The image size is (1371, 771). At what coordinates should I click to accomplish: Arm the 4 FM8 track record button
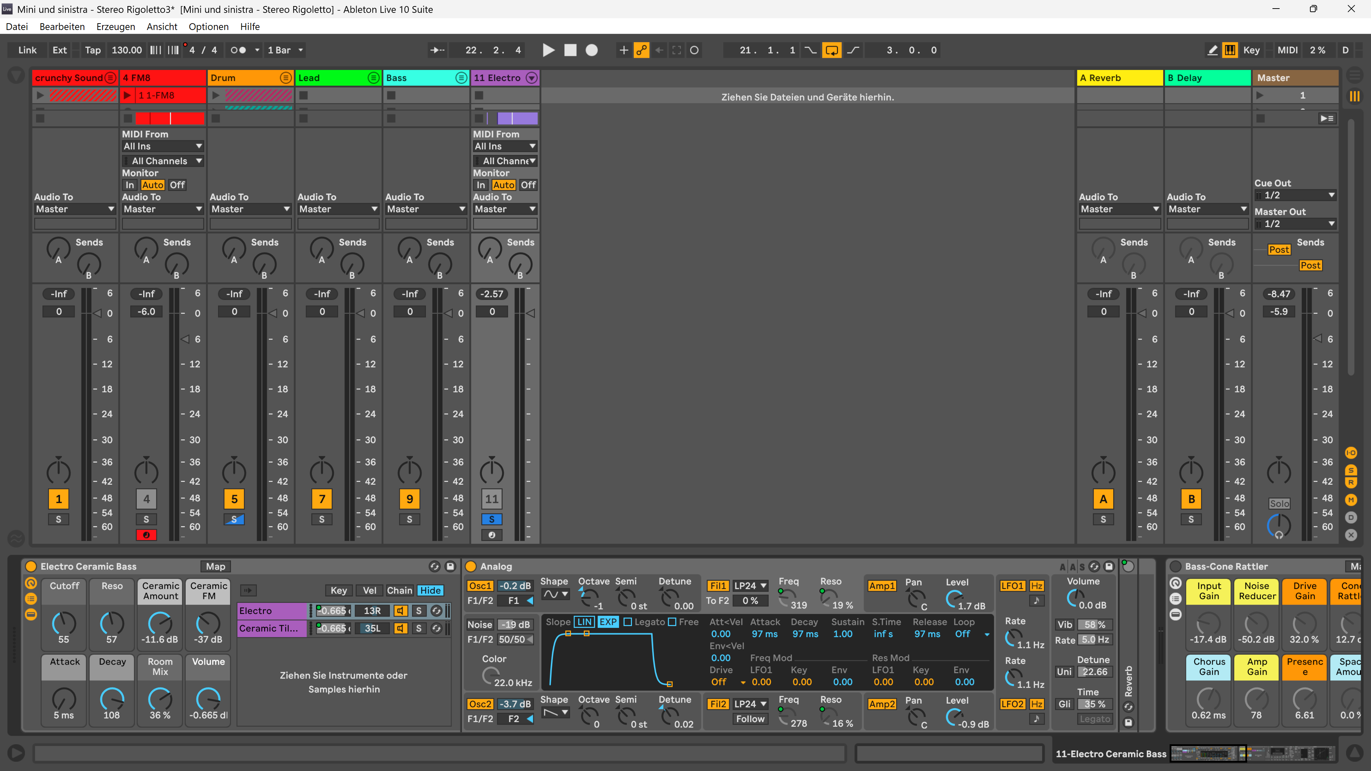[x=146, y=535]
